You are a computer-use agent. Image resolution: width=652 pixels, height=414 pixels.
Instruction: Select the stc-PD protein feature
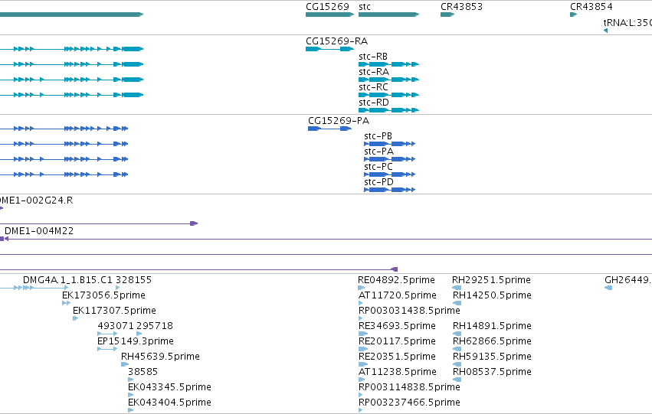pyautogui.click(x=390, y=191)
